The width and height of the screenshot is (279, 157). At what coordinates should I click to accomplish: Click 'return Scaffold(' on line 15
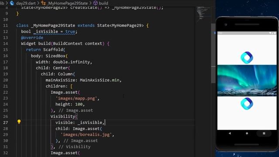[x=45, y=50]
